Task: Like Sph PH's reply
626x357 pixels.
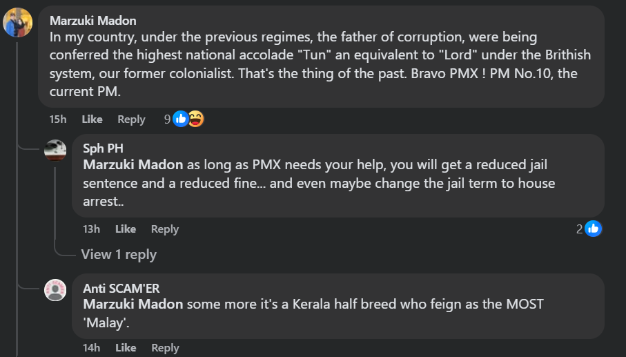Action: coord(126,229)
